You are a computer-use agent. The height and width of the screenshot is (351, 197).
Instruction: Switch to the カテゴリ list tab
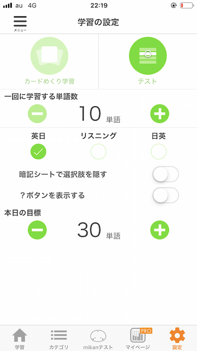click(x=59, y=339)
